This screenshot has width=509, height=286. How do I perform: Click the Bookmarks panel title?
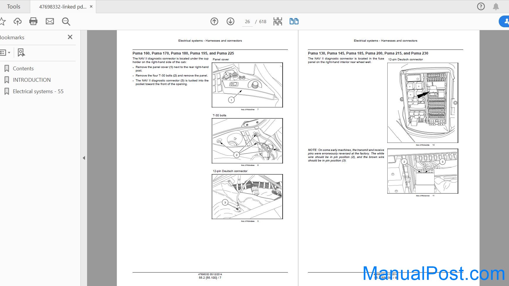[12, 38]
